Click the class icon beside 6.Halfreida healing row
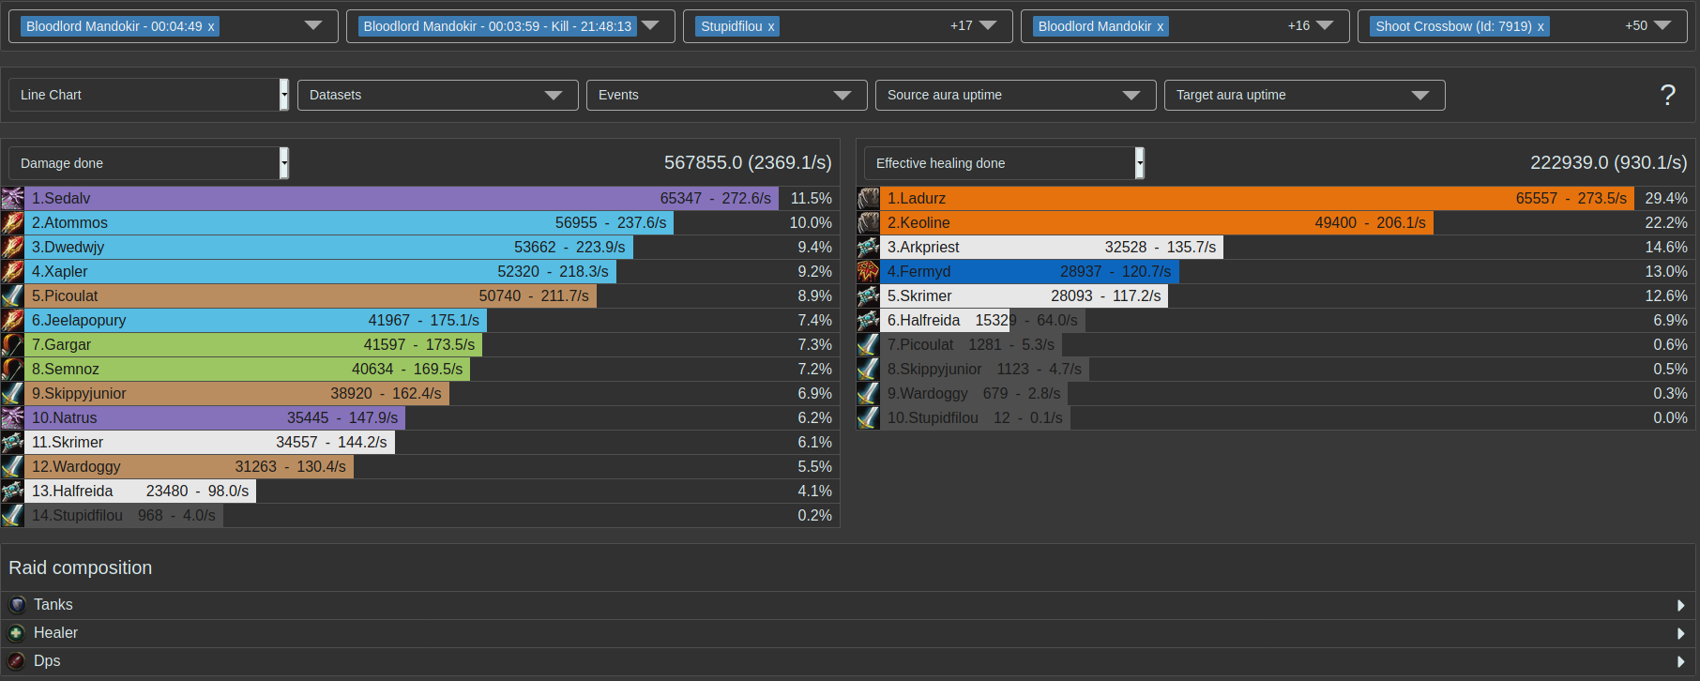This screenshot has width=1700, height=681. (x=868, y=320)
